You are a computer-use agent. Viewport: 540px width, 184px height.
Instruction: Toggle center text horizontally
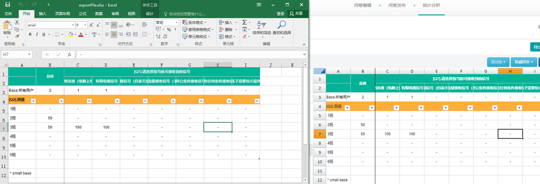[114, 34]
